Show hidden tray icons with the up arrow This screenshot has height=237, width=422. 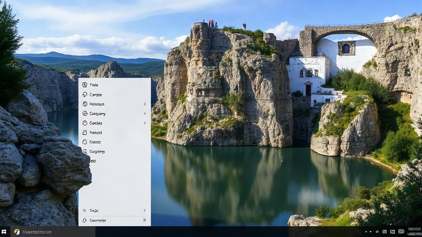click(365, 232)
